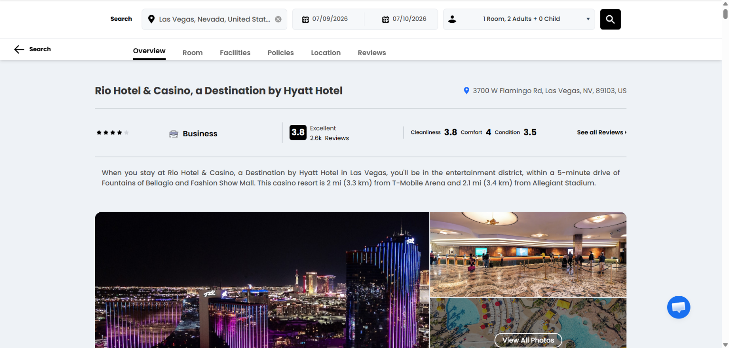Viewport: 729px width, 348px height.
Task: Select the Policies tab
Action: [281, 53]
